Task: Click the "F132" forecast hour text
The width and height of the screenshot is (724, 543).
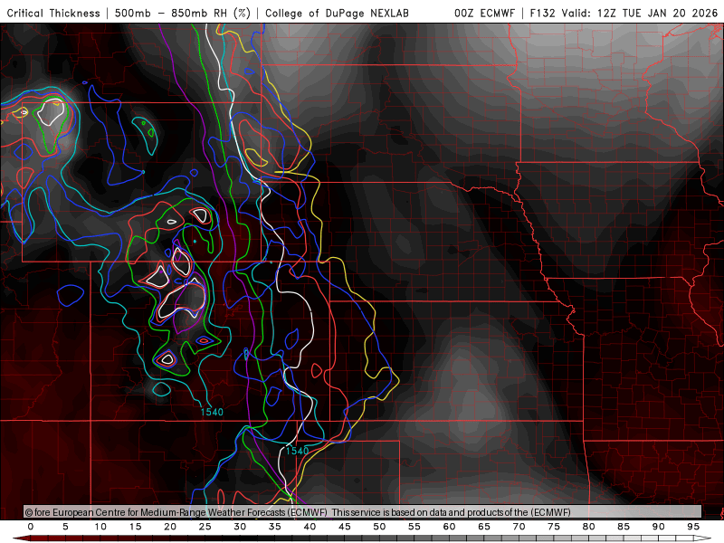Action: tap(542, 13)
